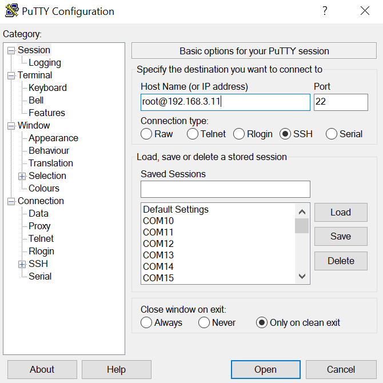Select COM11 in saved sessions list
Screen dimensions: 383x383
click(218, 232)
